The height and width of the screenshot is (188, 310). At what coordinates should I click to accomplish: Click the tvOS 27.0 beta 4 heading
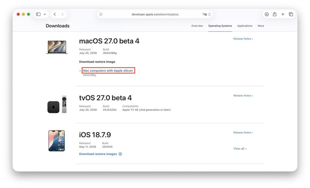(105, 98)
